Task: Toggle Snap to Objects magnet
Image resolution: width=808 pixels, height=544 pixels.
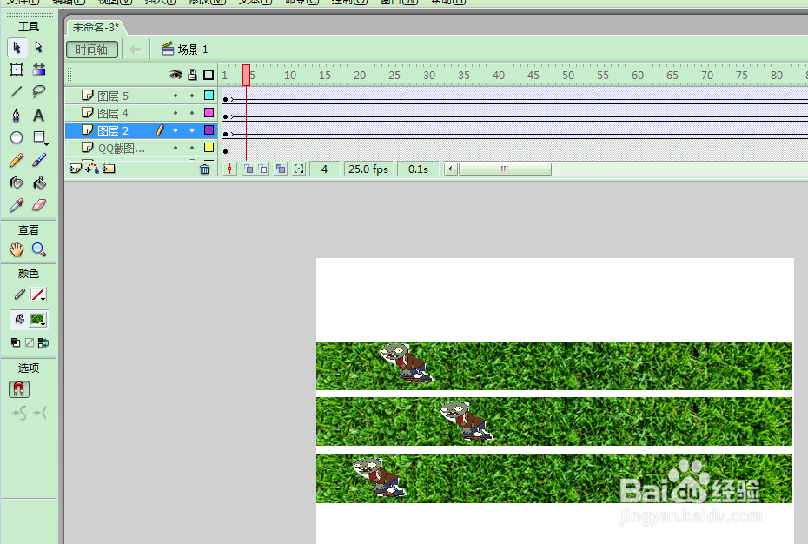Action: (x=19, y=388)
